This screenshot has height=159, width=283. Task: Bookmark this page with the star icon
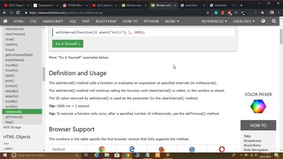coord(208,13)
